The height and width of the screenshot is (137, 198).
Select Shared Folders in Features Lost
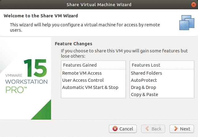click(146, 73)
